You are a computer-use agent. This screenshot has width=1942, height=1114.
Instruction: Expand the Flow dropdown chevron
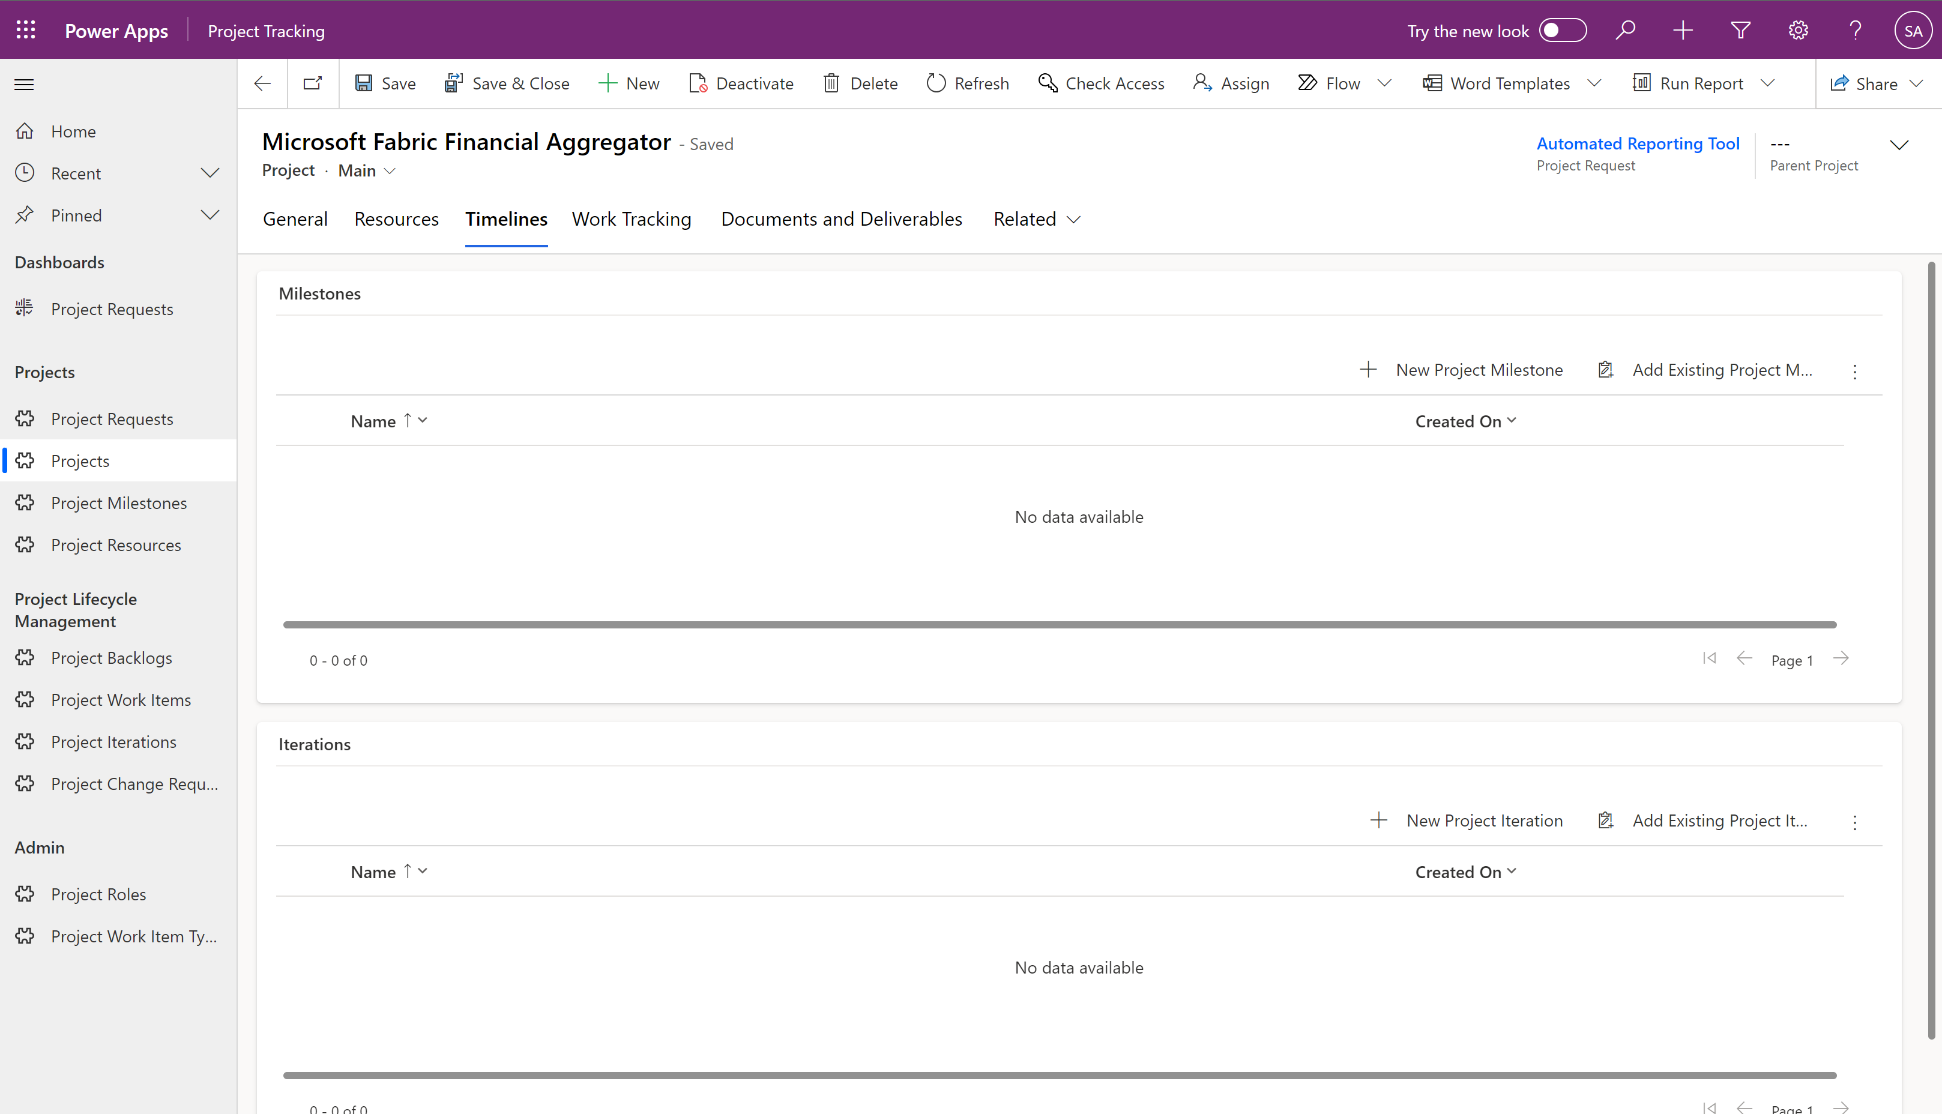pyautogui.click(x=1384, y=83)
